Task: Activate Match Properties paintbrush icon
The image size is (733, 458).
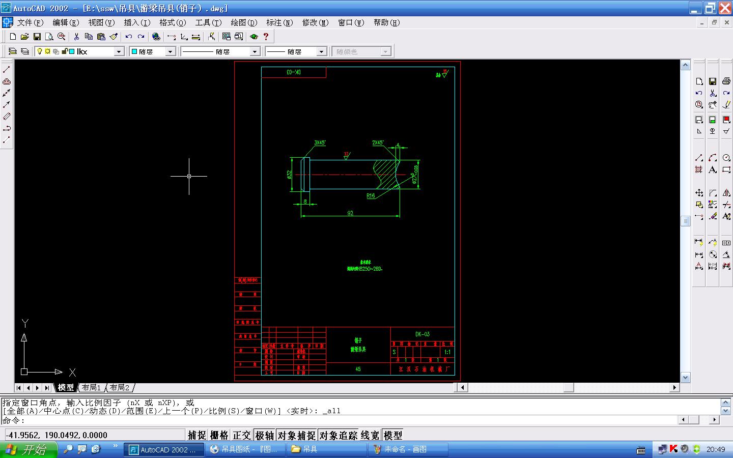Action: pyautogui.click(x=114, y=37)
